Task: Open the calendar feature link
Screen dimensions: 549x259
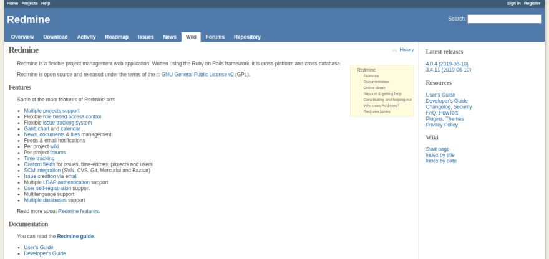Action: click(70, 129)
